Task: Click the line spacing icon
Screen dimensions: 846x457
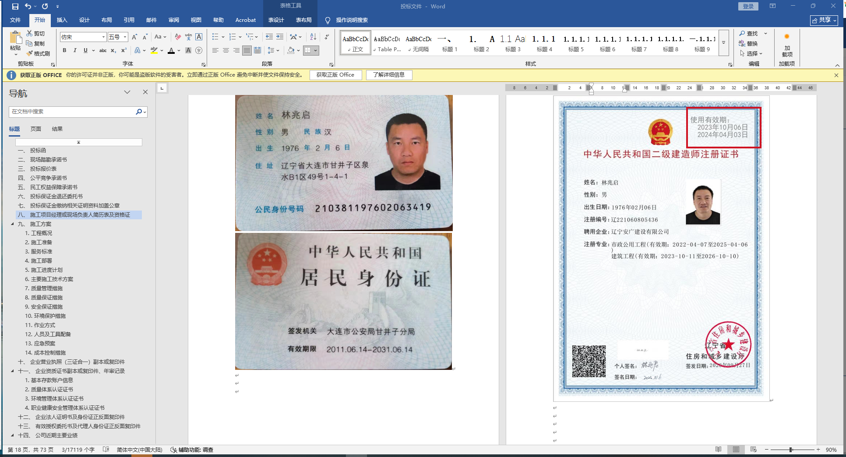Action: click(x=271, y=50)
